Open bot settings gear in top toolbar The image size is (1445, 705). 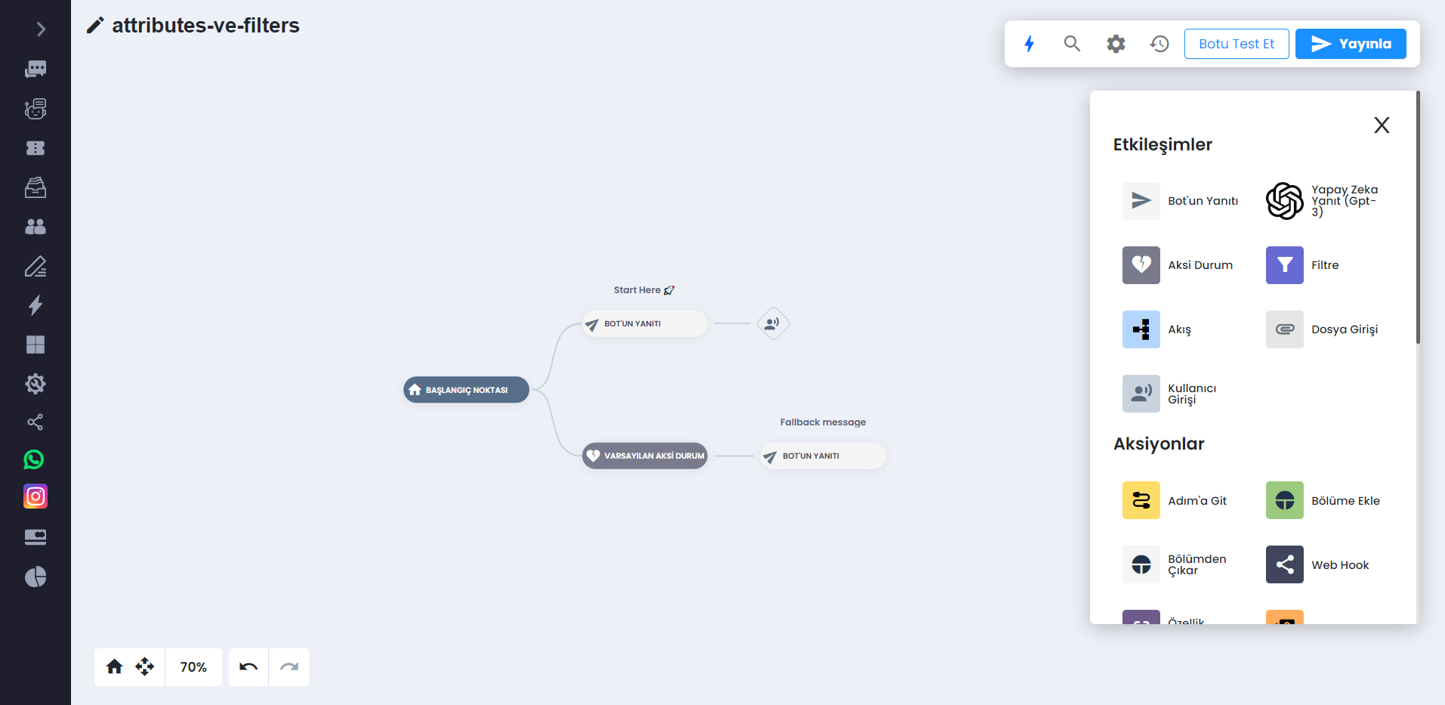1116,44
